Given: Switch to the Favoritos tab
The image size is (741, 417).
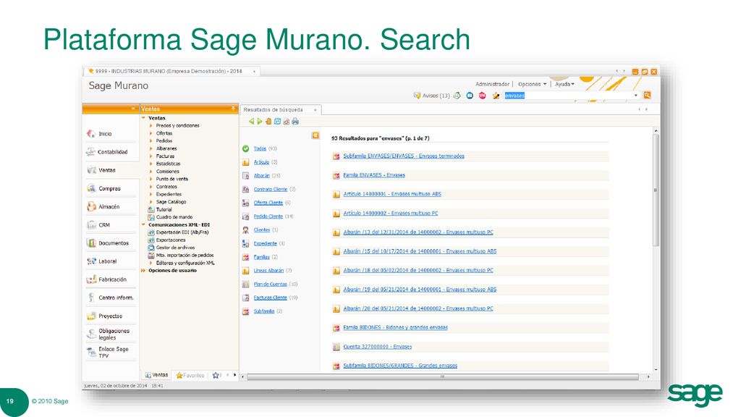Looking at the screenshot, I should (190, 376).
